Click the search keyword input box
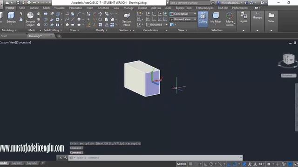Image resolution: width=298 pixels, height=167 pixels. (190, 3)
